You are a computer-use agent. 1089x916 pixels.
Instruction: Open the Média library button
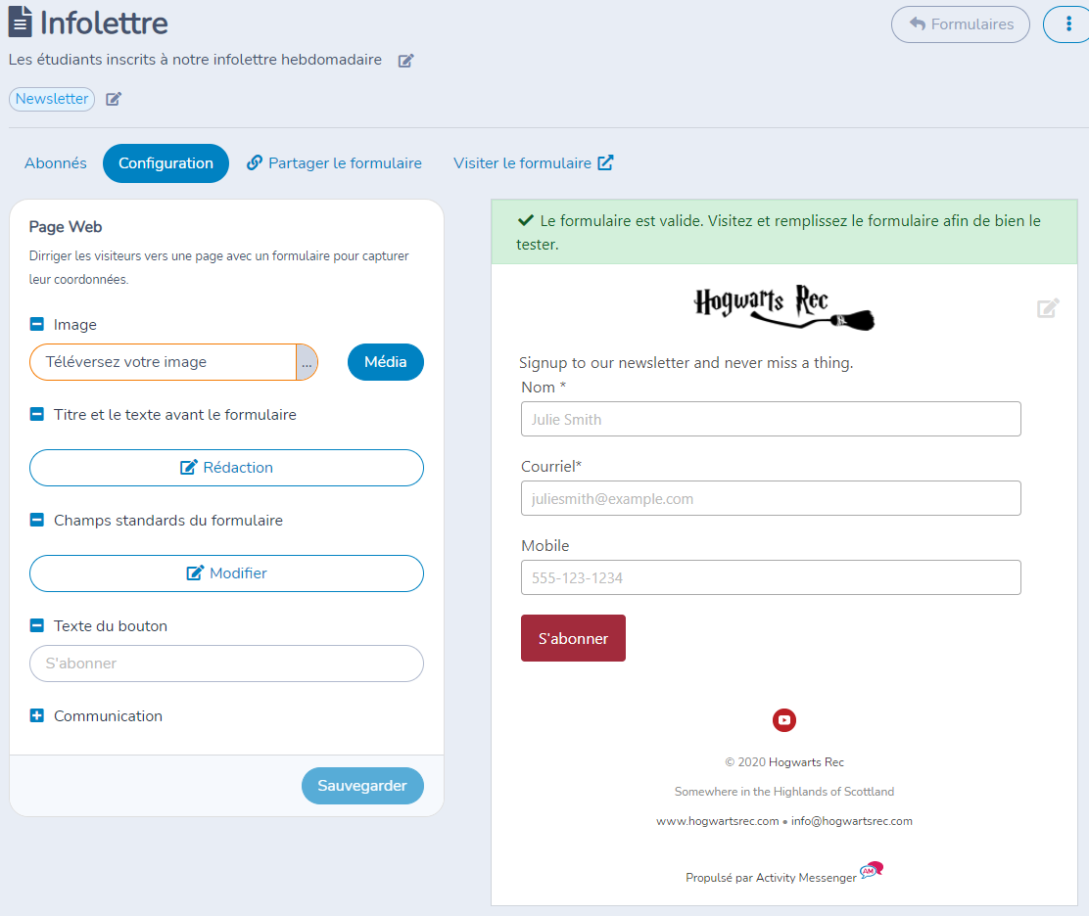386,361
